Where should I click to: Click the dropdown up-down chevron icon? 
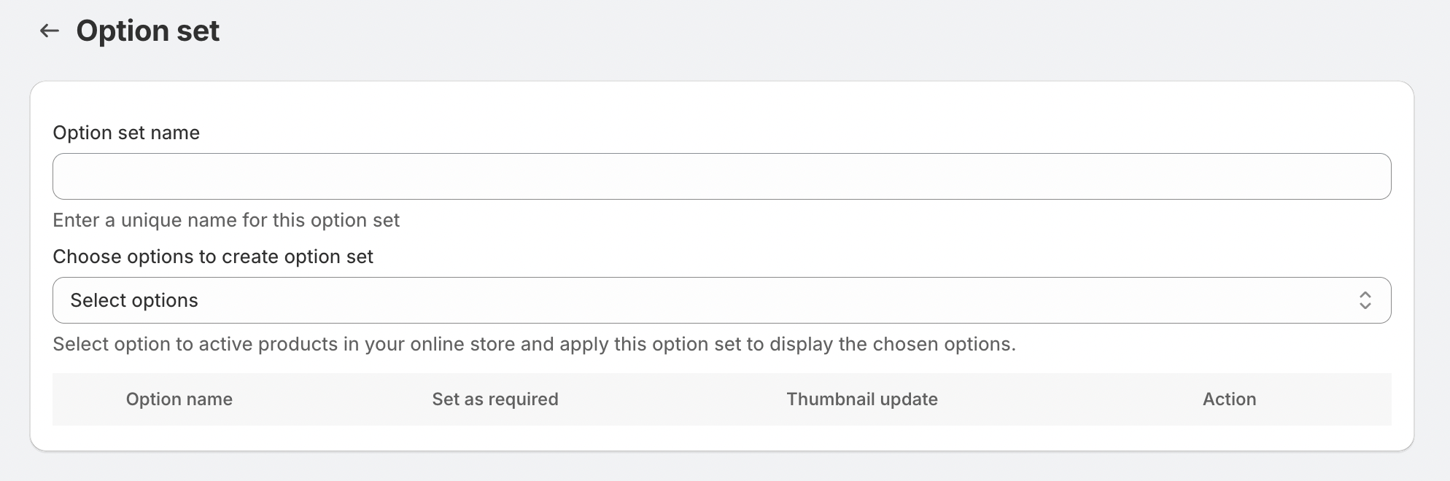(x=1365, y=300)
